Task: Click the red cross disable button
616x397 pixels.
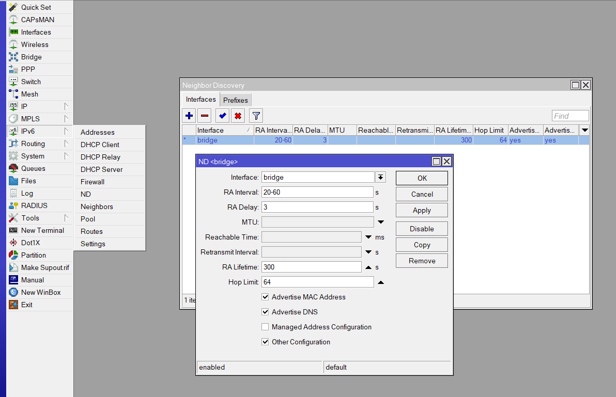Action: point(238,116)
